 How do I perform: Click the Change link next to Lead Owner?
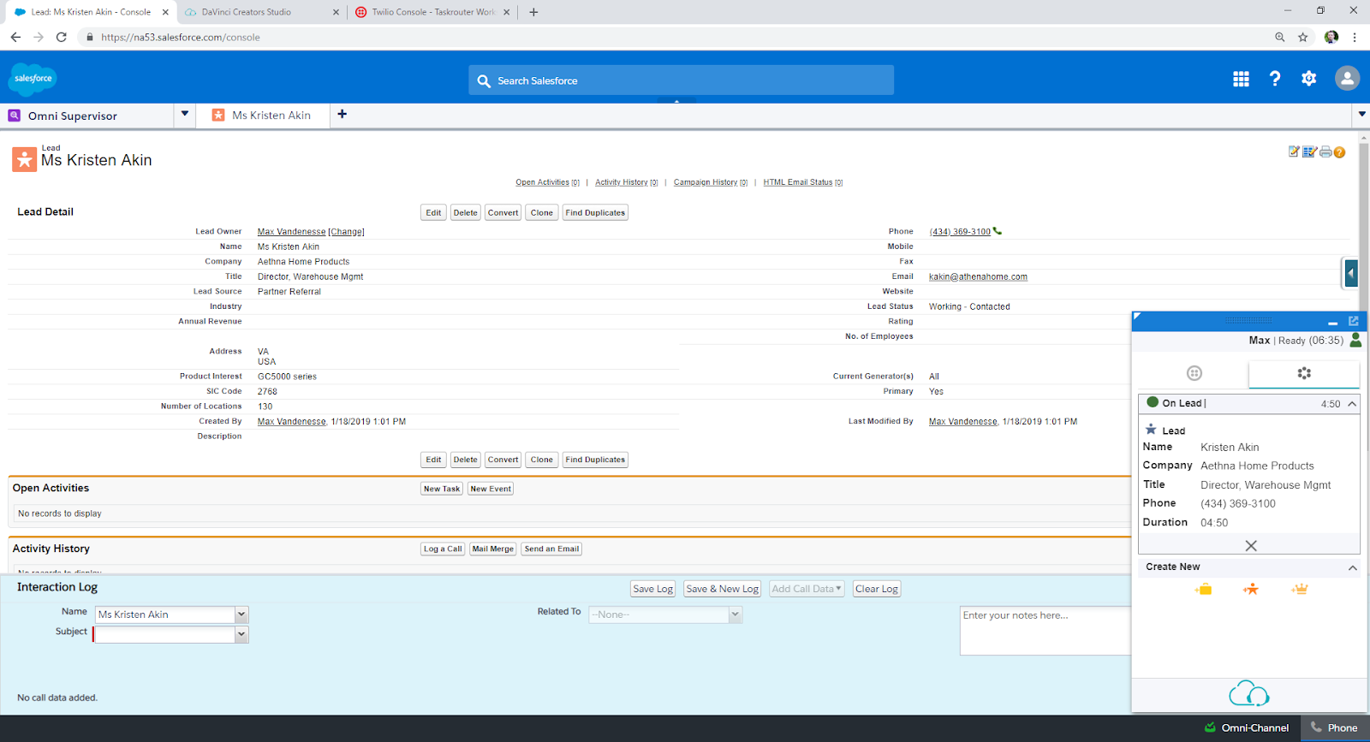[x=347, y=232]
